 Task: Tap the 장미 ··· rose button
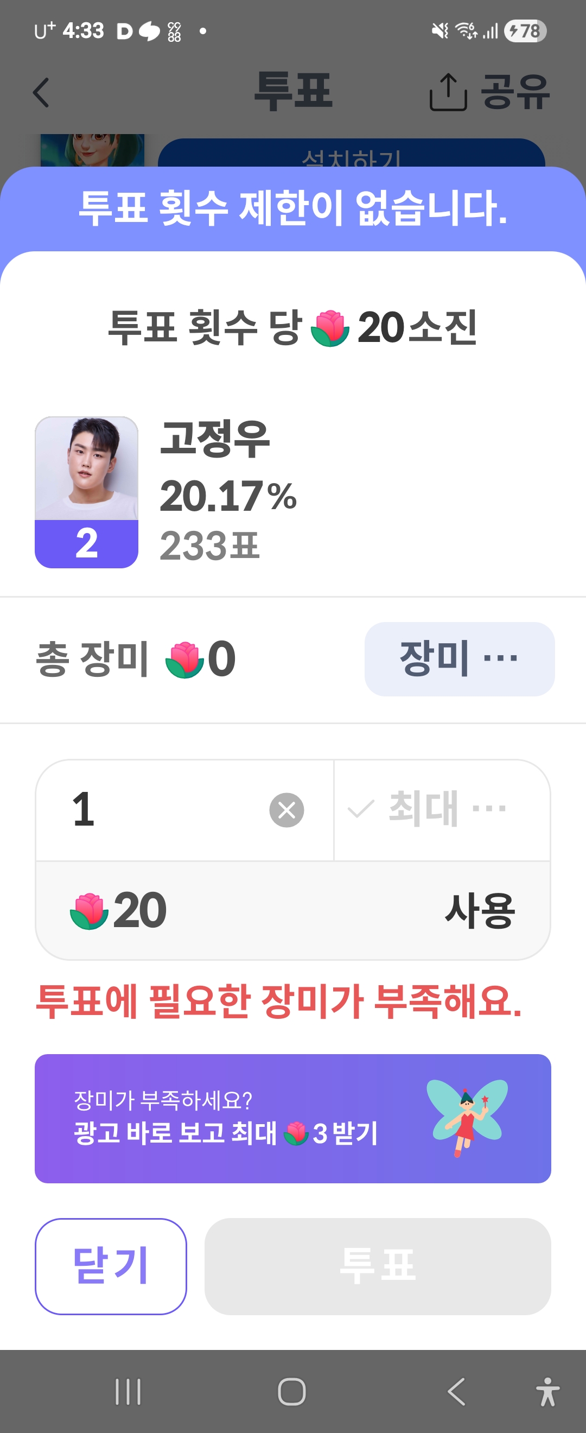[x=459, y=658]
